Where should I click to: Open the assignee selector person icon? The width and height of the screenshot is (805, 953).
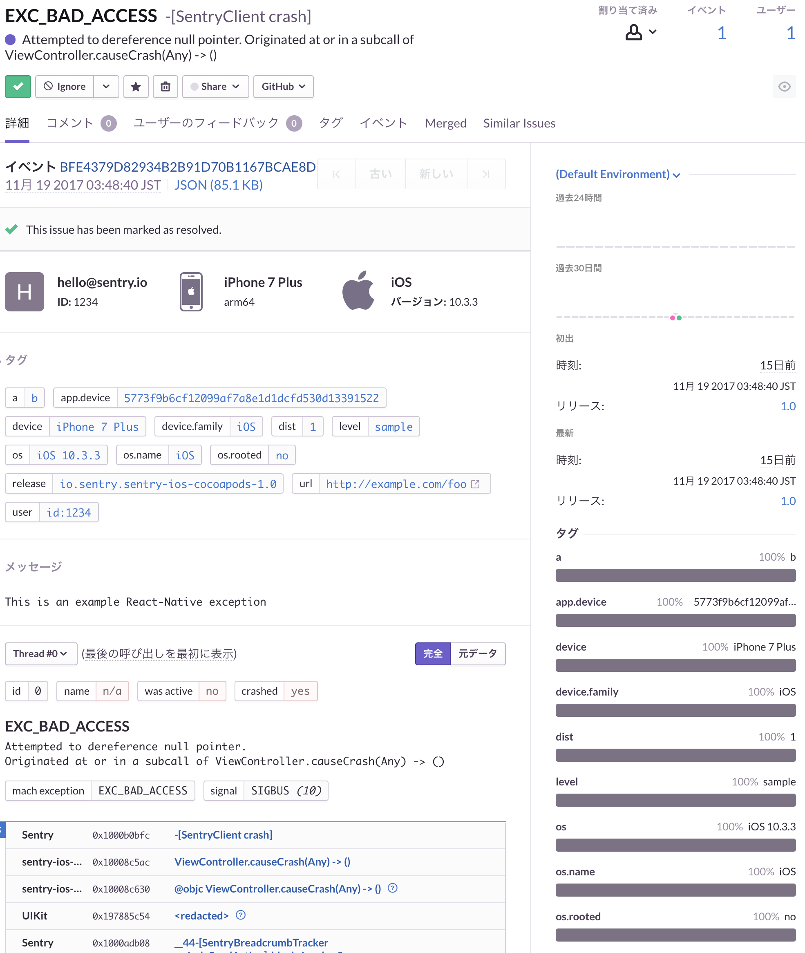[634, 32]
